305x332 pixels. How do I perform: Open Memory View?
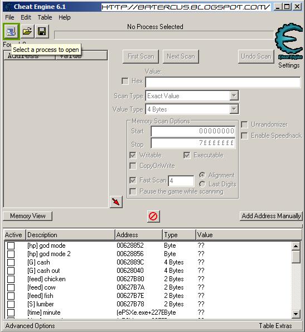tap(27, 216)
